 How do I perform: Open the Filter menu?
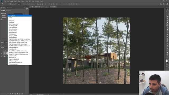(x=27, y=1)
